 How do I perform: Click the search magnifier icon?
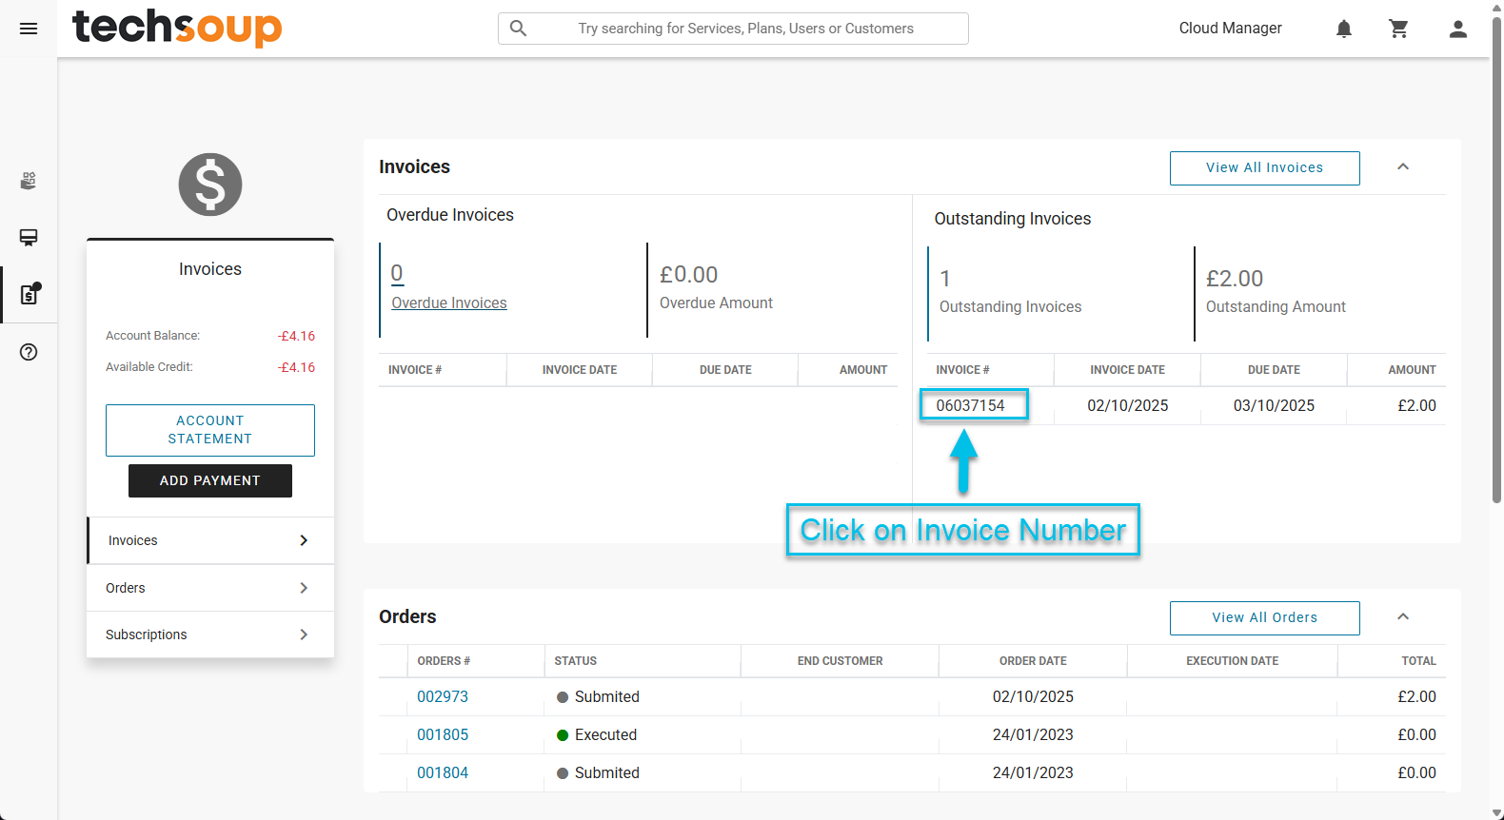(518, 29)
